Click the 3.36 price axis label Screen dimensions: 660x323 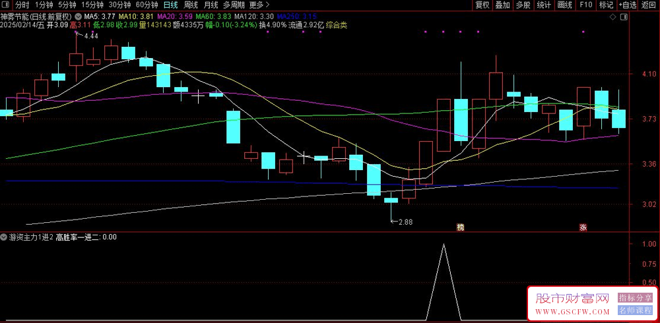(649, 164)
